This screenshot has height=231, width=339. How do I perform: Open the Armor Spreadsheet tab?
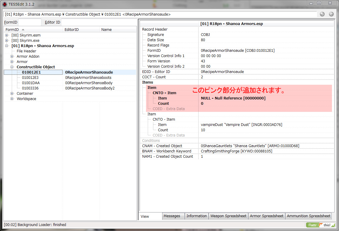tap(266, 216)
